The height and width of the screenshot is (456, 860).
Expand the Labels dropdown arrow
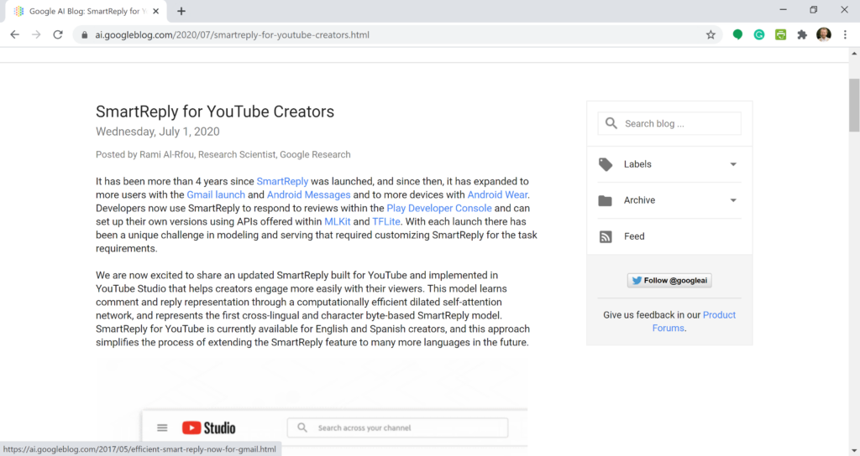pyautogui.click(x=733, y=164)
